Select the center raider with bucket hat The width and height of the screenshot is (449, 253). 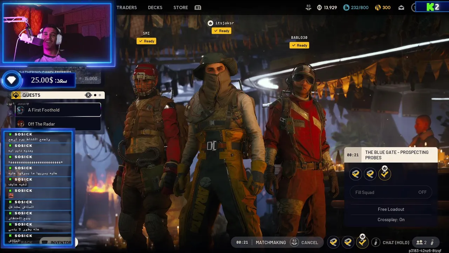219,151
